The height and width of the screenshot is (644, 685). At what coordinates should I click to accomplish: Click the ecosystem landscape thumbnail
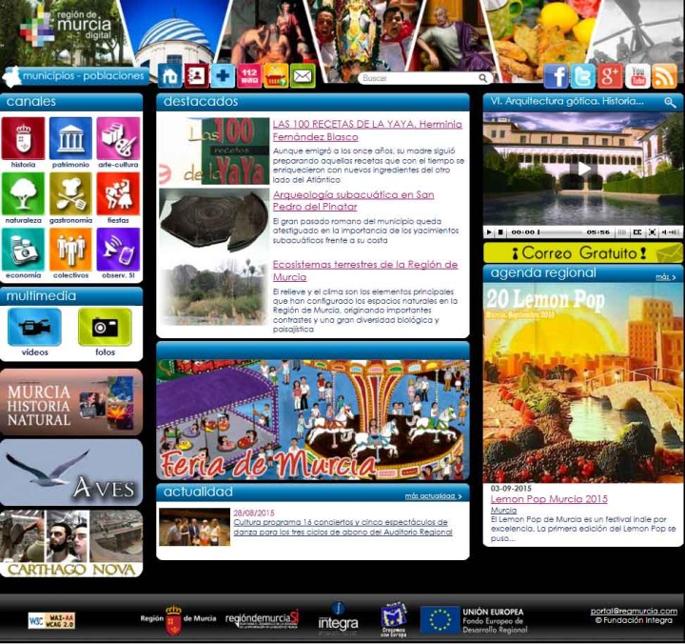point(214,292)
